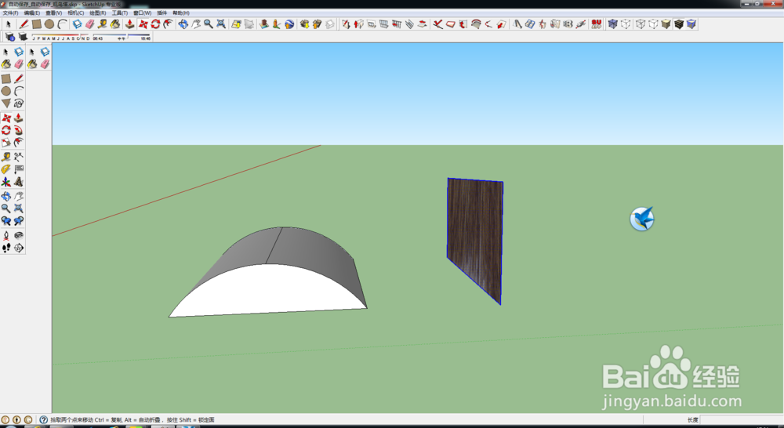Select the wood-textured rectangle face

(476, 236)
